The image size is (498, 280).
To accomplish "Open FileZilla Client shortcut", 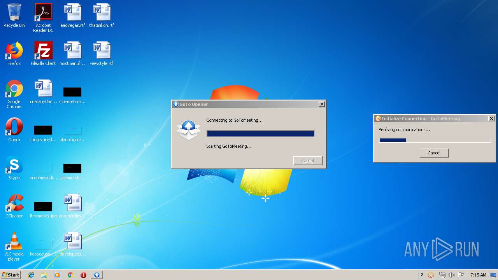I will [x=43, y=54].
